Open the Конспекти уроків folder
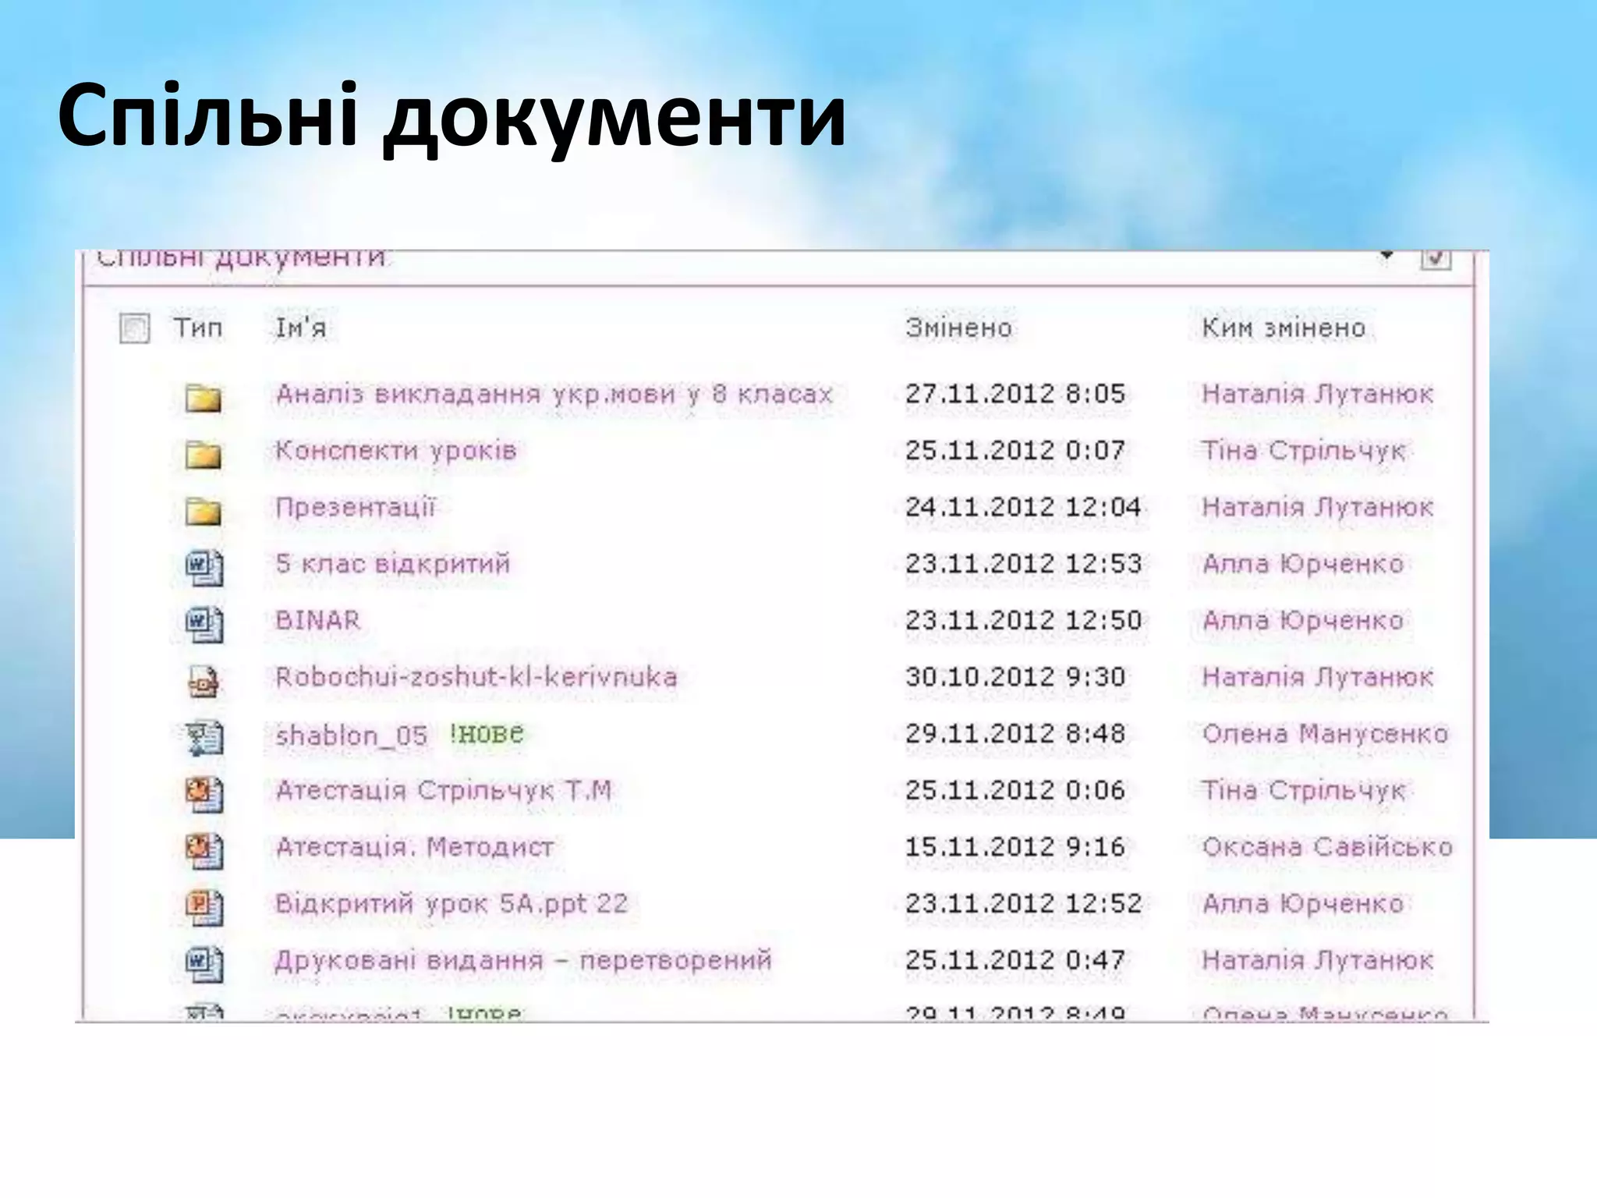1597x1198 pixels. pos(395,451)
